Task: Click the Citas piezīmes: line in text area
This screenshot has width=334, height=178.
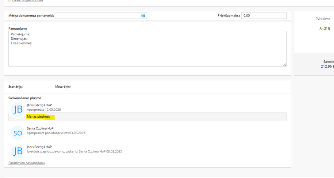Action: click(22, 43)
